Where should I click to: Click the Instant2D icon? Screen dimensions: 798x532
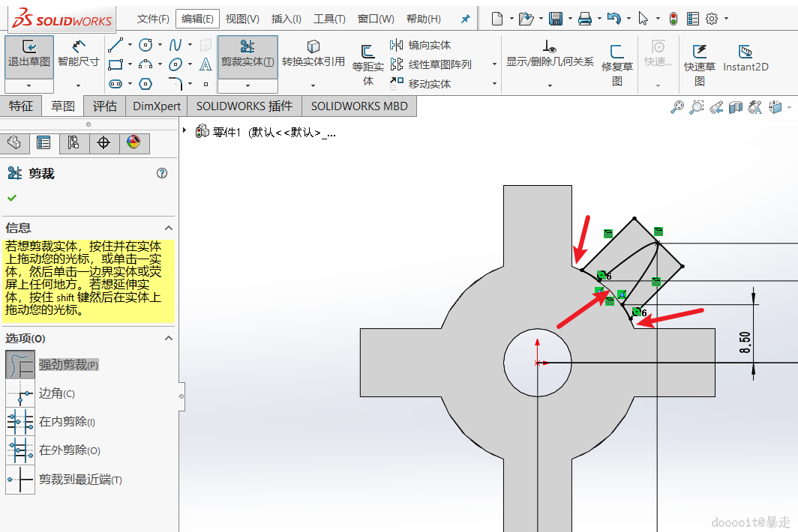745,57
